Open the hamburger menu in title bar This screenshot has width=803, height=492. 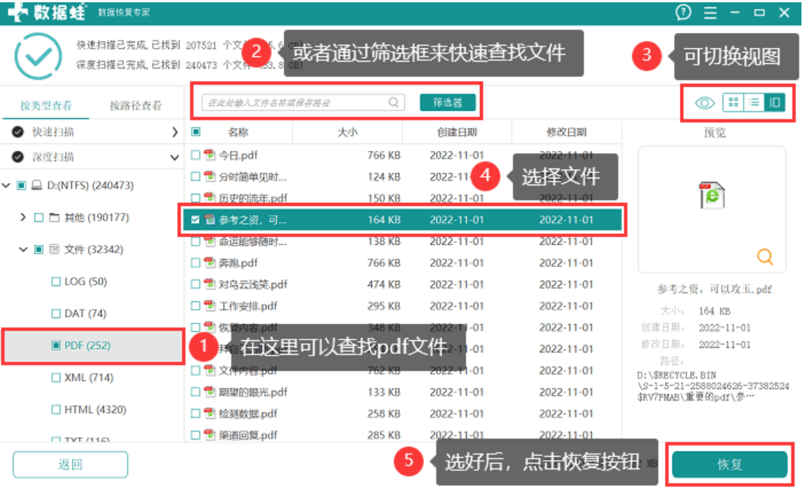710,13
